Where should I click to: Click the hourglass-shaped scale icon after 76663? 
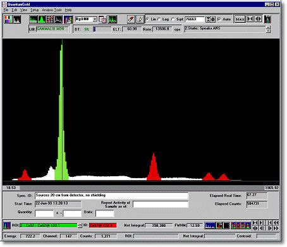tap(208, 20)
